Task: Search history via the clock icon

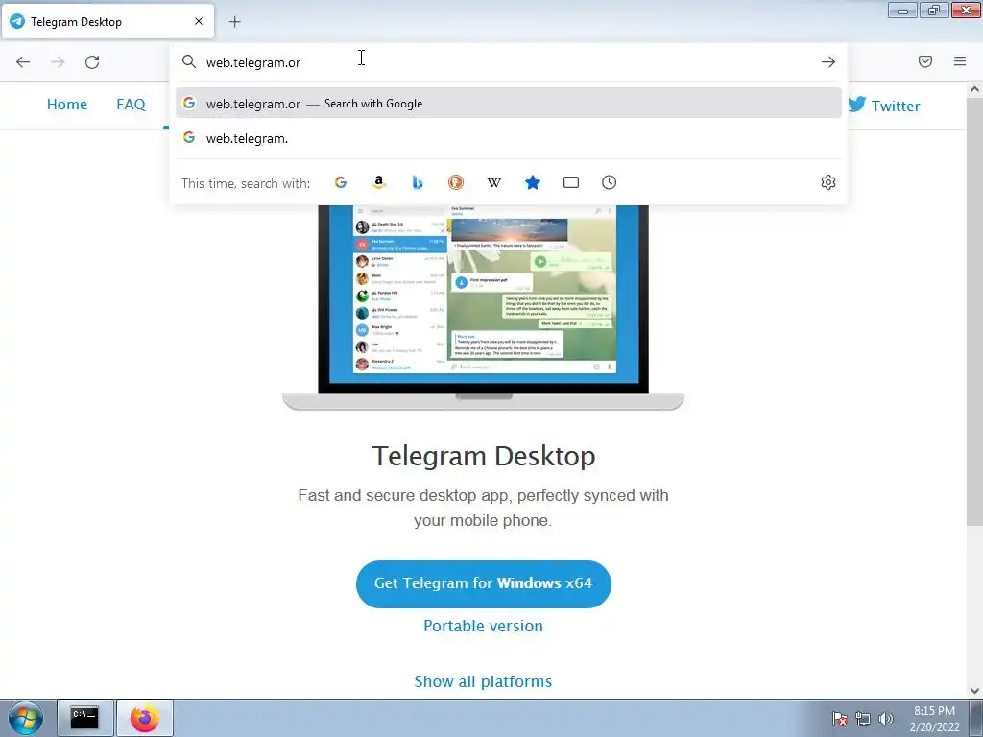Action: click(610, 182)
